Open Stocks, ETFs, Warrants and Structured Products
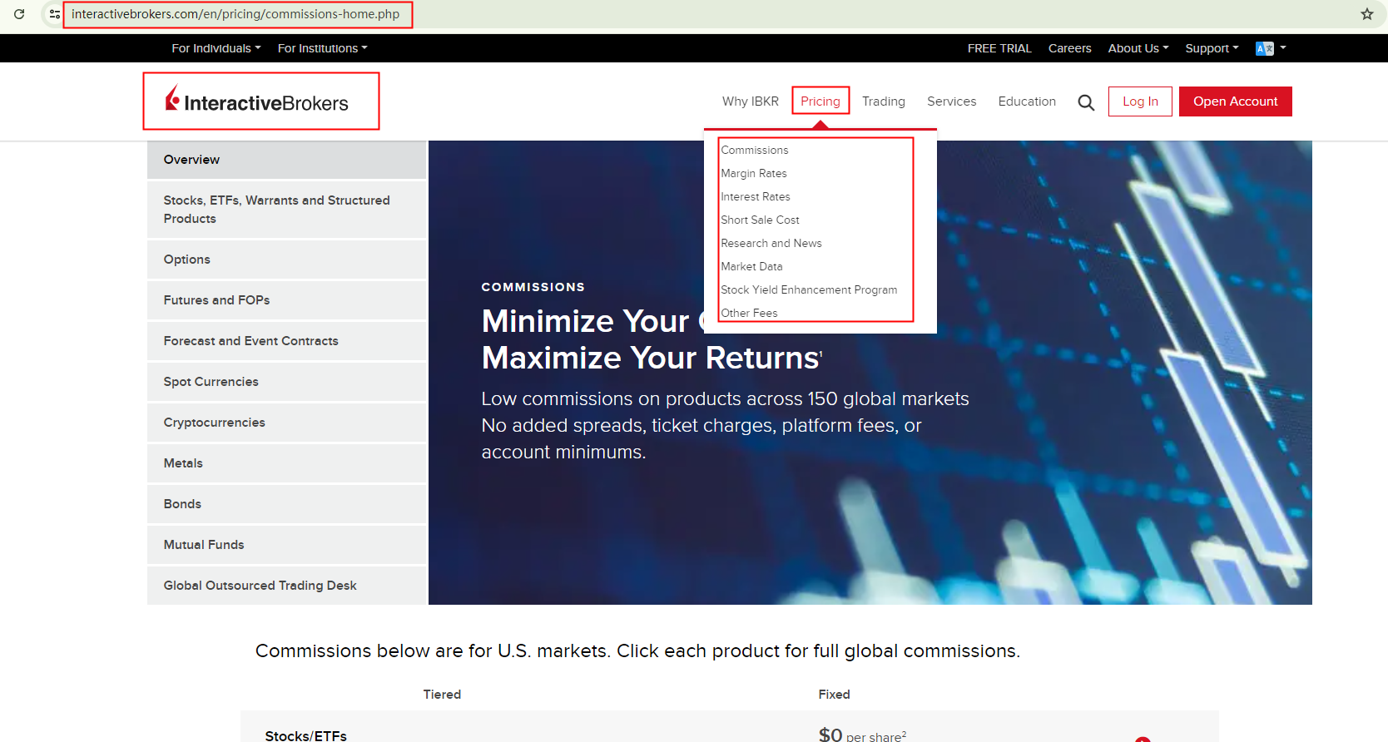This screenshot has width=1388, height=742. point(287,210)
